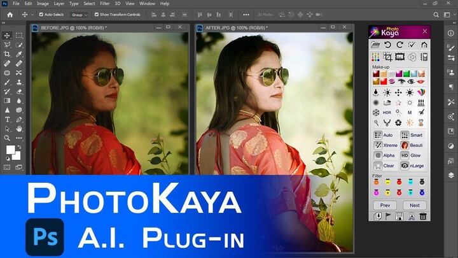This screenshot has width=458, height=258.
Task: Select the Zoom tool
Action: tap(7, 138)
